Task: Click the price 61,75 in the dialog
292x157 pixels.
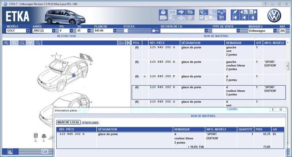Action: [x=266, y=134]
